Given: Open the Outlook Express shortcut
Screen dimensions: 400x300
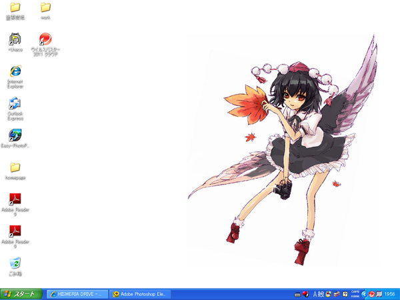Looking at the screenshot, I should pyautogui.click(x=15, y=103).
